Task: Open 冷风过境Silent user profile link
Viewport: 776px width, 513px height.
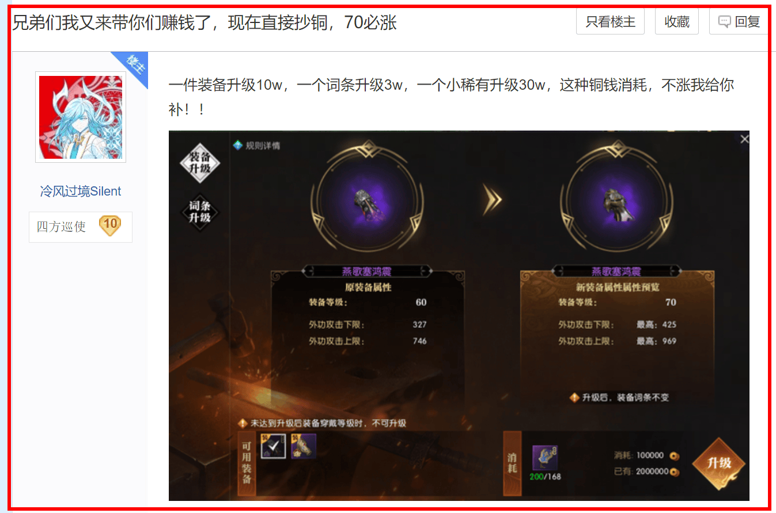Action: pyautogui.click(x=81, y=192)
